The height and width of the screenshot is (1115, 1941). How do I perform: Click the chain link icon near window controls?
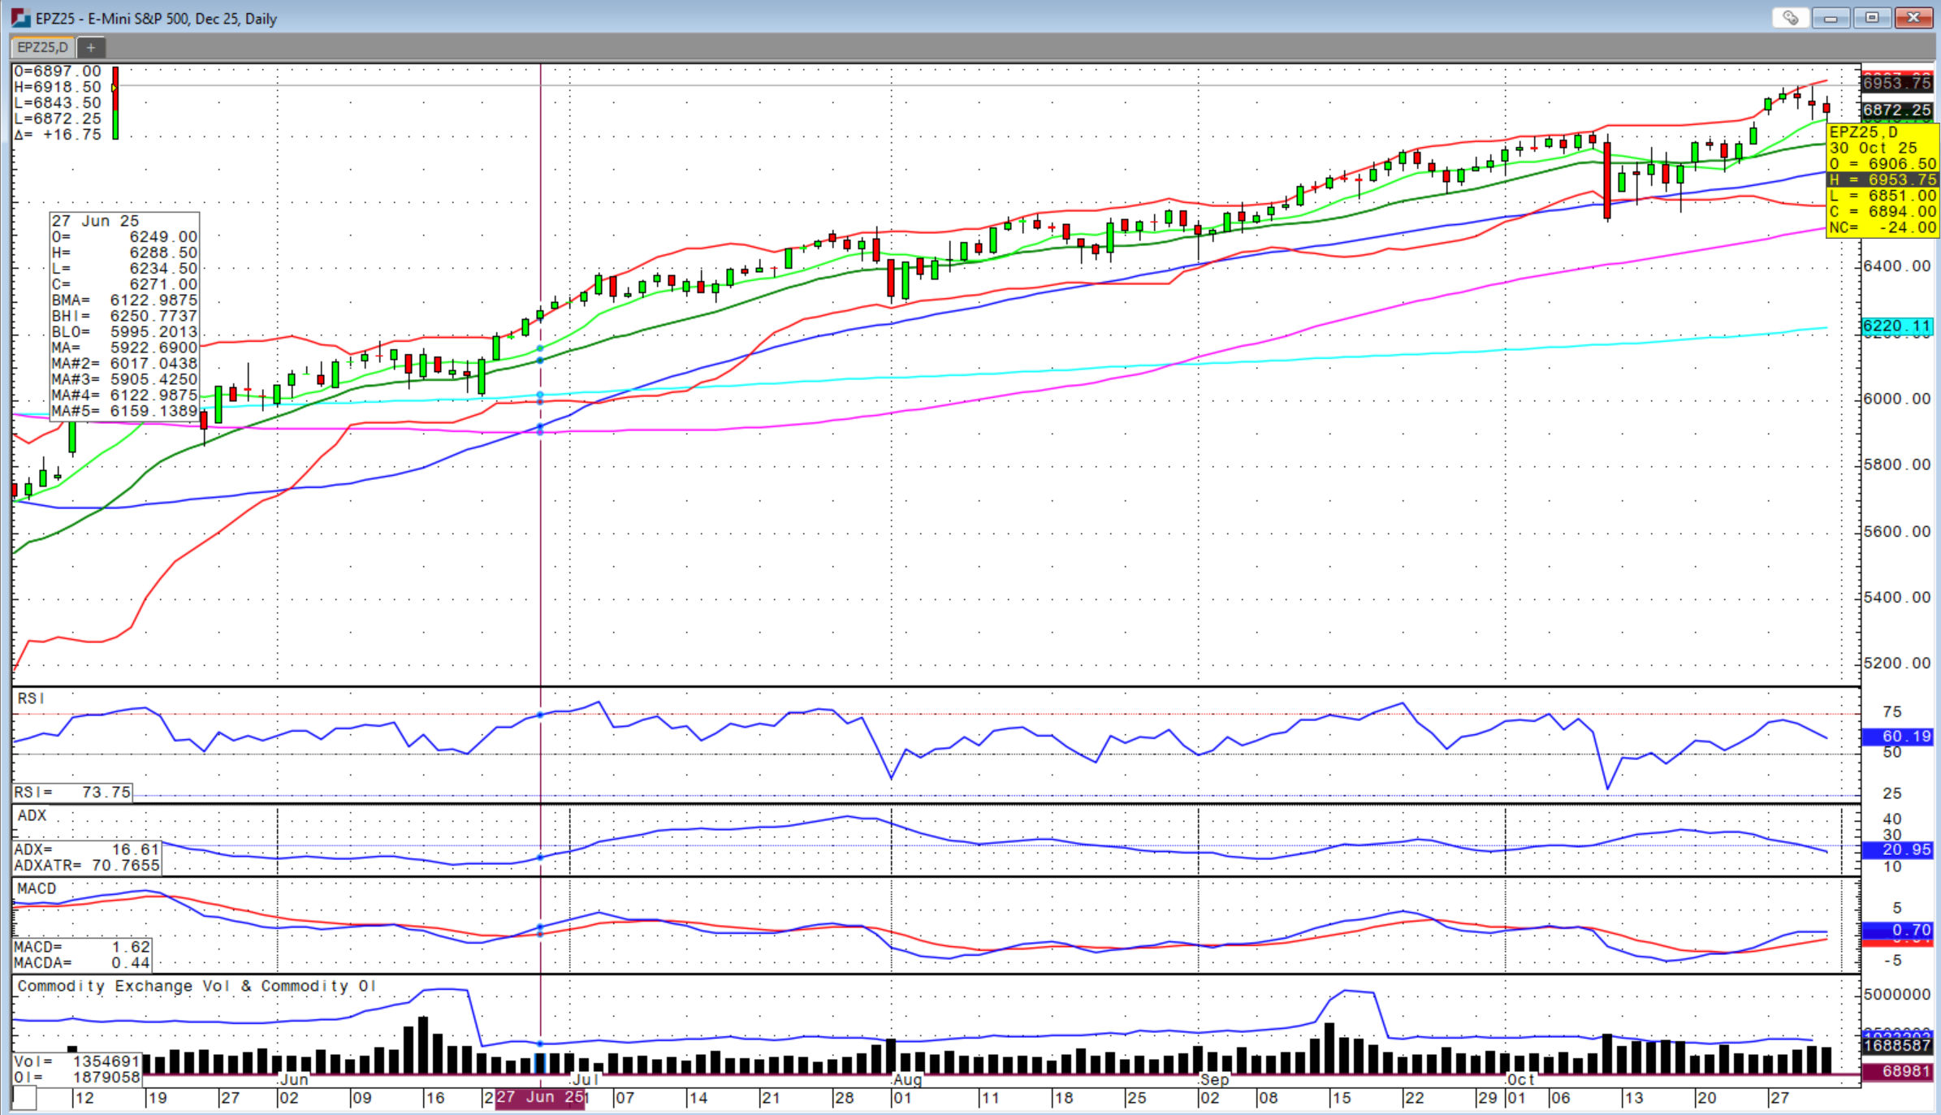tap(1790, 18)
